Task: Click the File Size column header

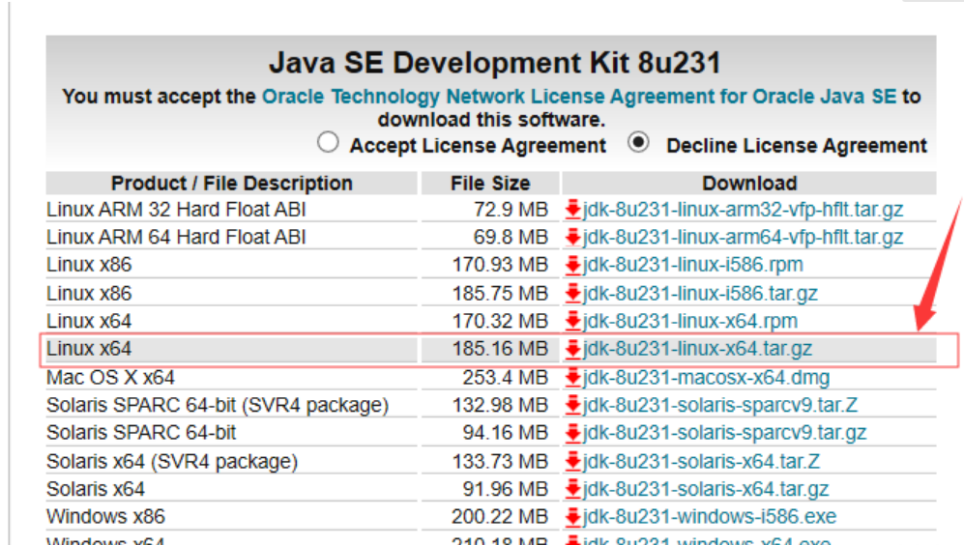Action: click(x=490, y=183)
